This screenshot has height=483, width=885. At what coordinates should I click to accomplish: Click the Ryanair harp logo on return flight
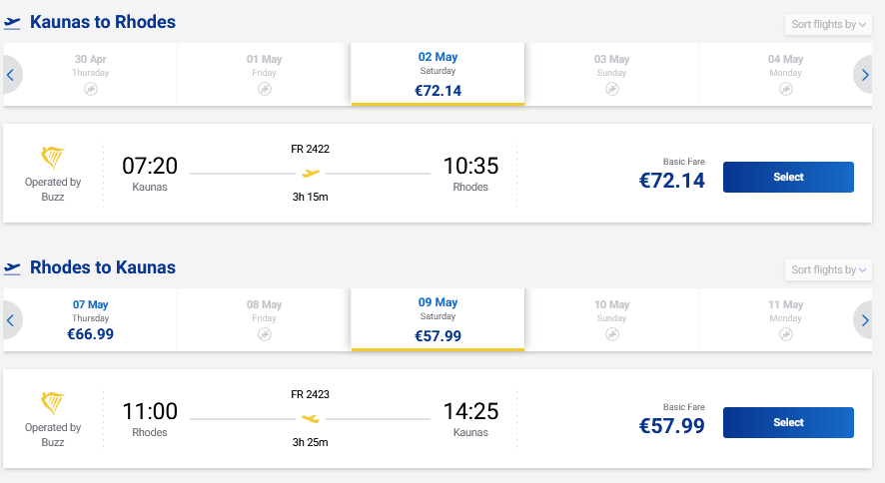click(53, 403)
